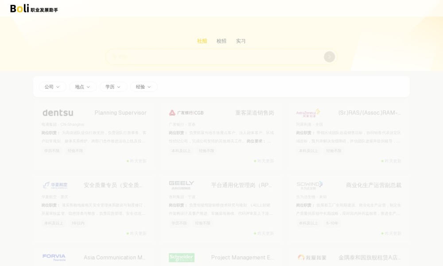Select the 社招 tab
The image size is (443, 266).
[202, 41]
